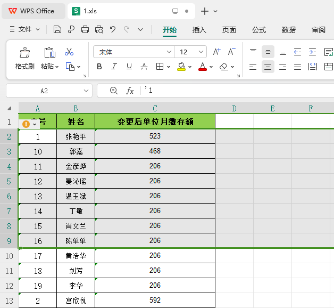Click the Wrap Text icon
334x308 pixels.
coord(329,52)
